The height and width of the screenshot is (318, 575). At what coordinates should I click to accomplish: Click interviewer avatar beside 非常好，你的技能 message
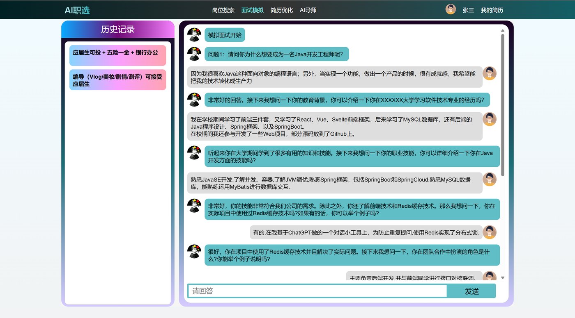[x=194, y=205]
